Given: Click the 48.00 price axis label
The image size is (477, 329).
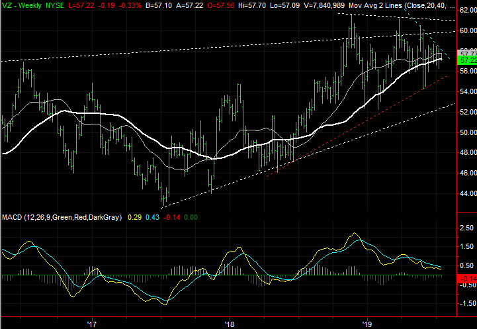Looking at the screenshot, I should click(x=468, y=152).
